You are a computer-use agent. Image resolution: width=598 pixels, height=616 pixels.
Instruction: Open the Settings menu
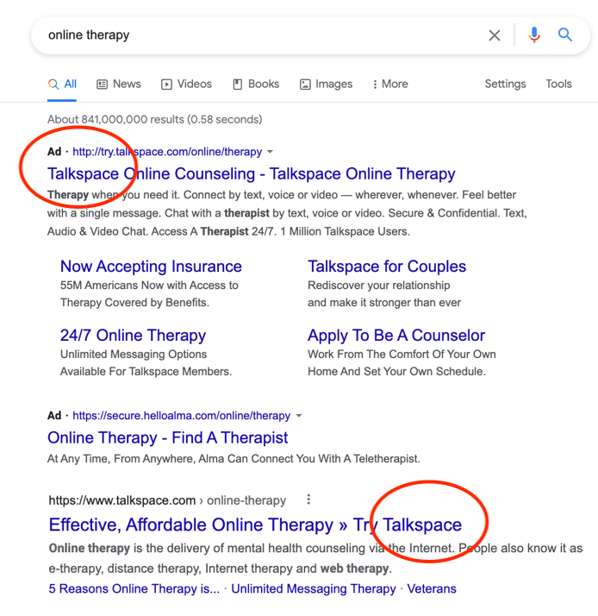506,84
